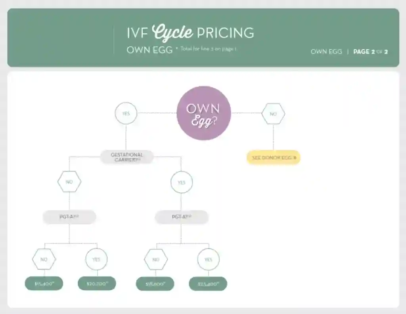Select the NO hexagon beside Own Egg

click(273, 114)
